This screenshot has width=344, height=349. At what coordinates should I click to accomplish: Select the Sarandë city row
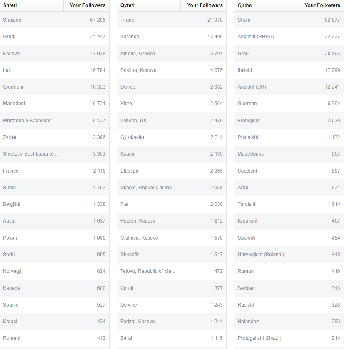pos(172,37)
